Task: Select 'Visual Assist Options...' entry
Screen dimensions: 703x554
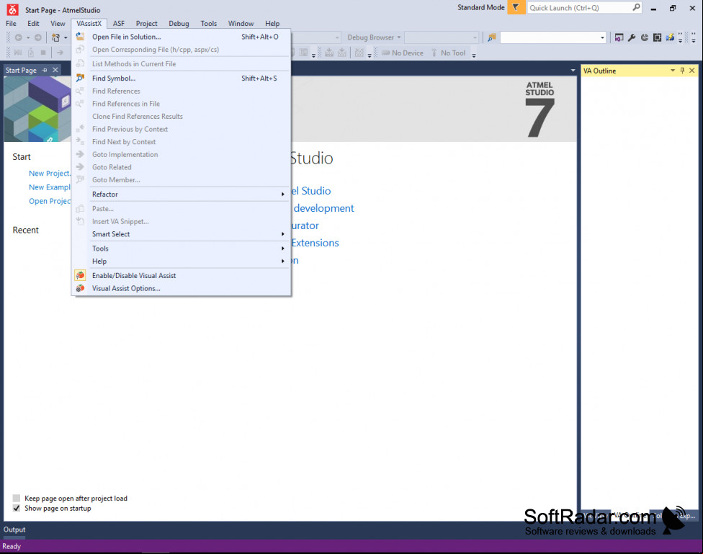Action: coord(181,288)
